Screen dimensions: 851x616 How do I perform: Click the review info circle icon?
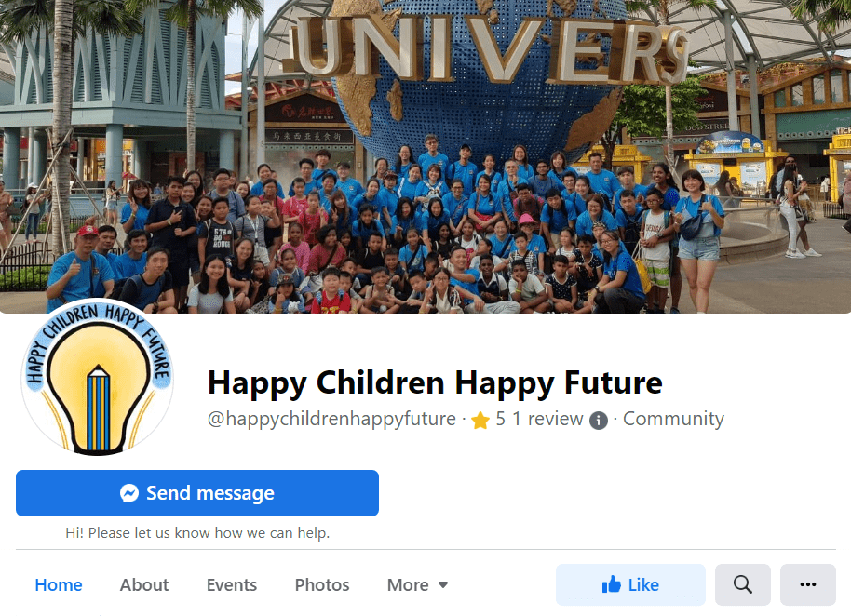[x=598, y=421]
